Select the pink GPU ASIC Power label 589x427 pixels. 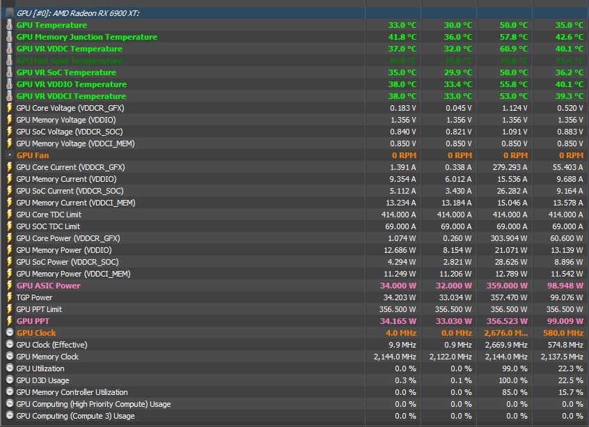click(49, 286)
